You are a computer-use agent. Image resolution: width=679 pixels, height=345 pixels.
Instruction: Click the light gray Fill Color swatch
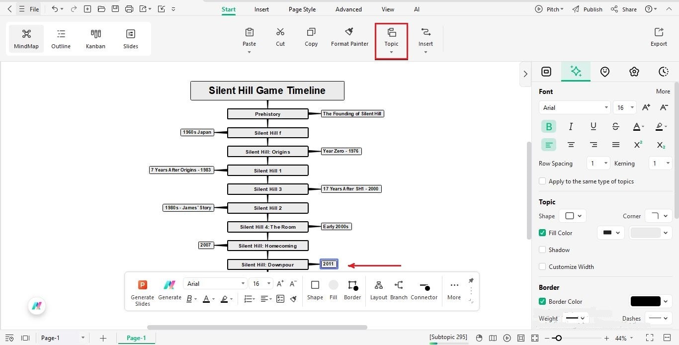click(645, 233)
